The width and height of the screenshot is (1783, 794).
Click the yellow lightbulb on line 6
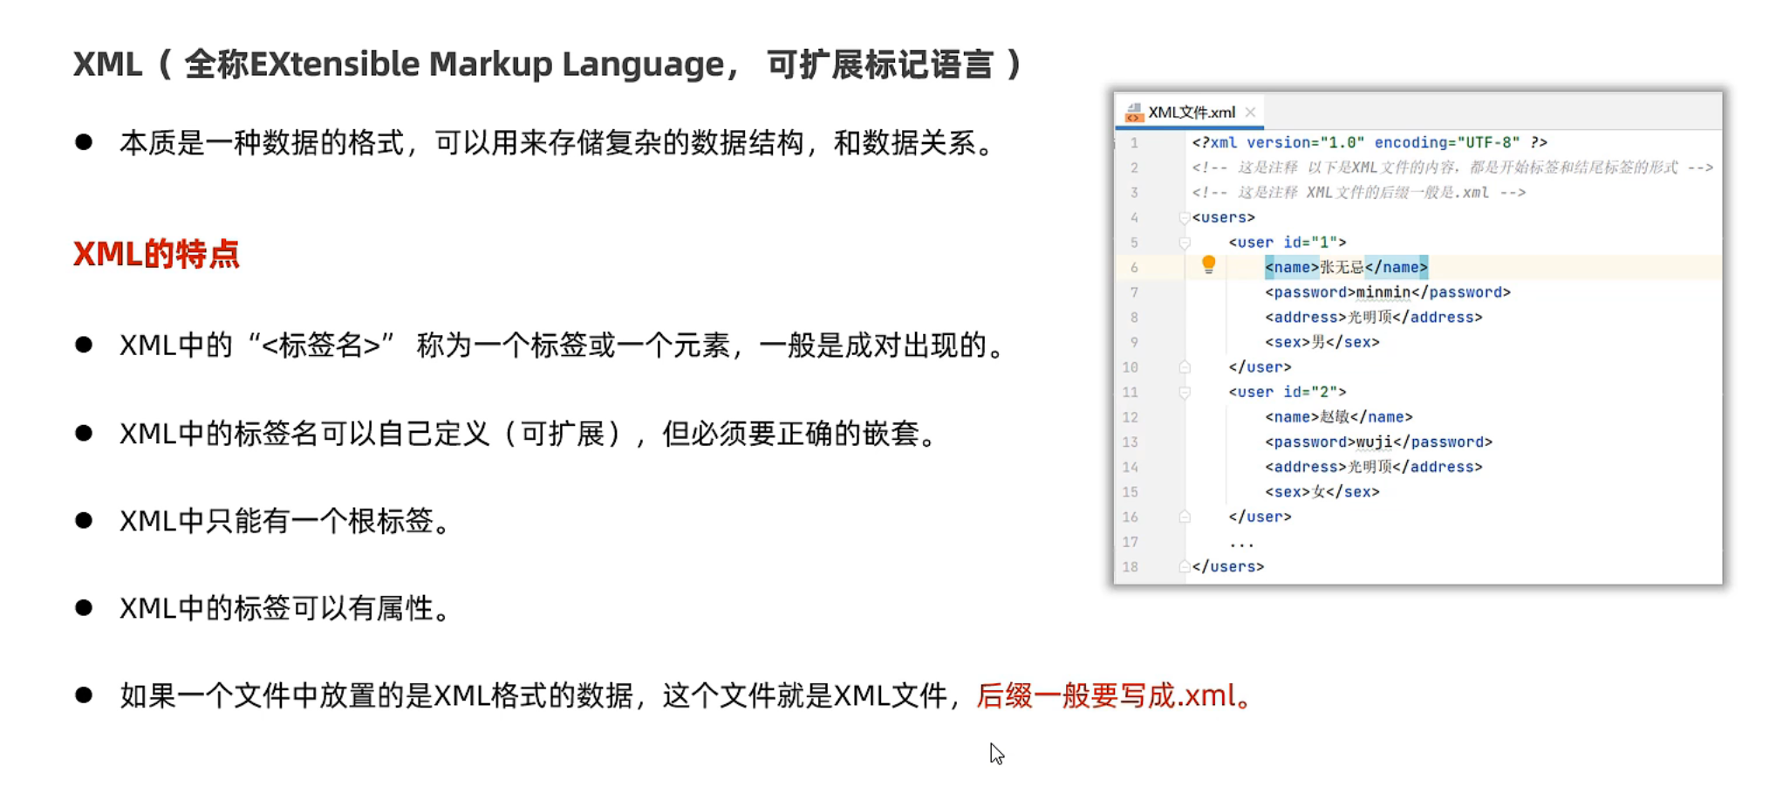tap(1208, 264)
